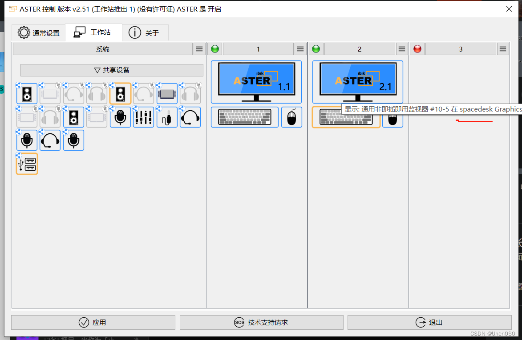Select workstation 1 mouse
Viewport: 522px width, 340px height.
(291, 117)
